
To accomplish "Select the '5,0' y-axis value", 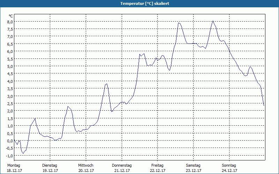I will pos(10,66).
